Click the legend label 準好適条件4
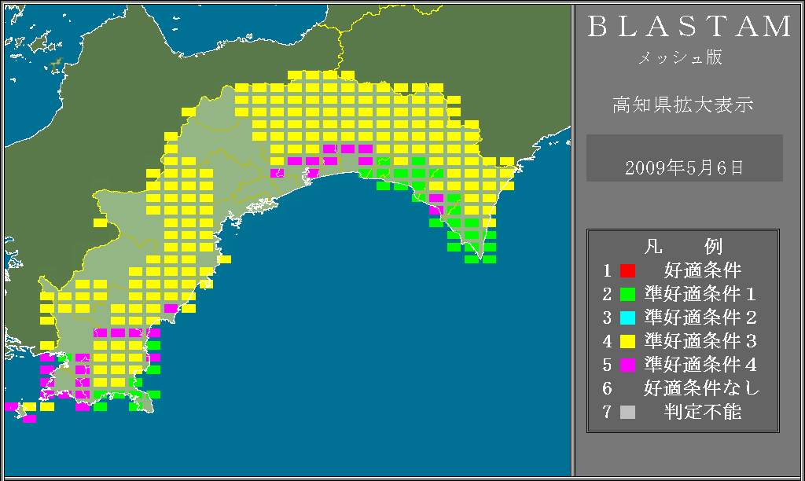 click(x=700, y=365)
